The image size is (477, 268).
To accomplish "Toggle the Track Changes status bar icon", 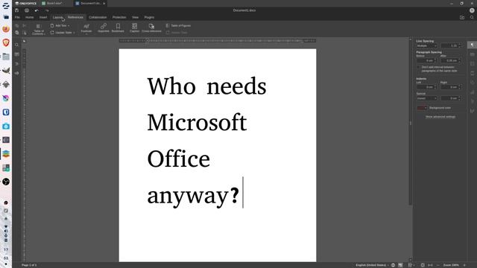I will [411, 265].
